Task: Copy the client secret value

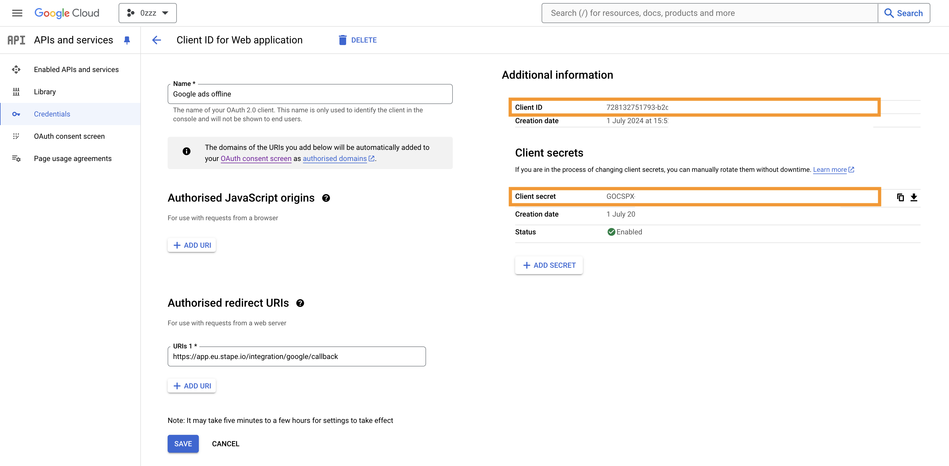Action: pyautogui.click(x=900, y=197)
